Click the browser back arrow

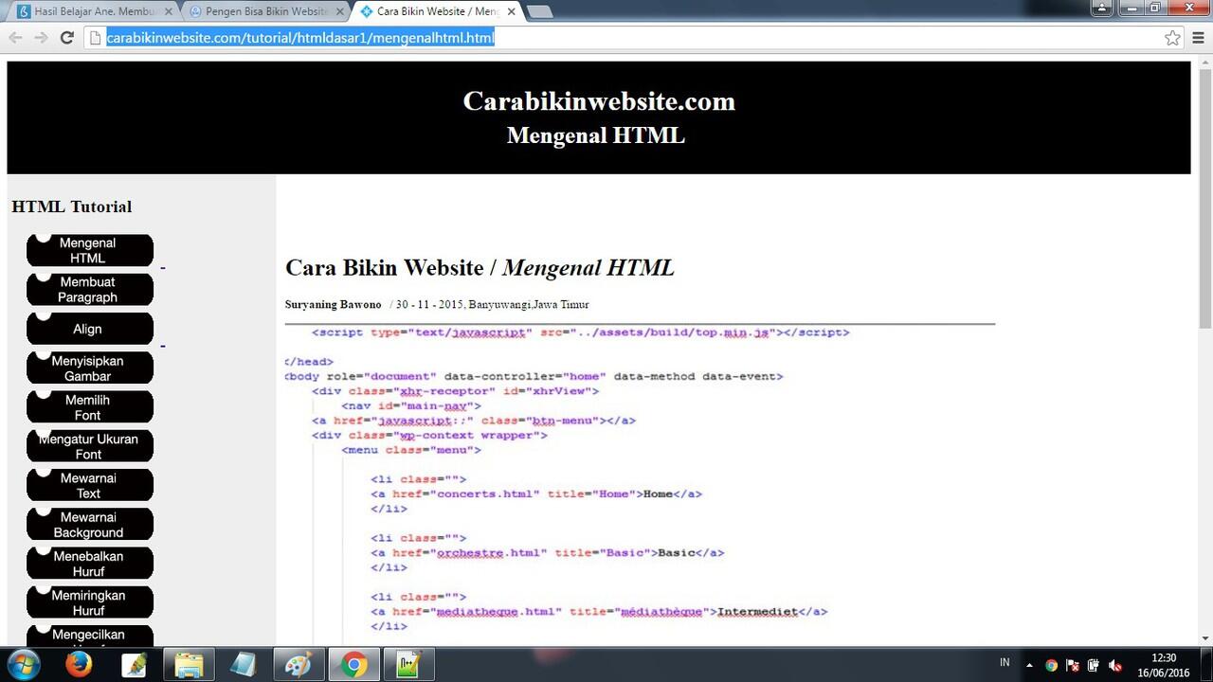[x=15, y=38]
